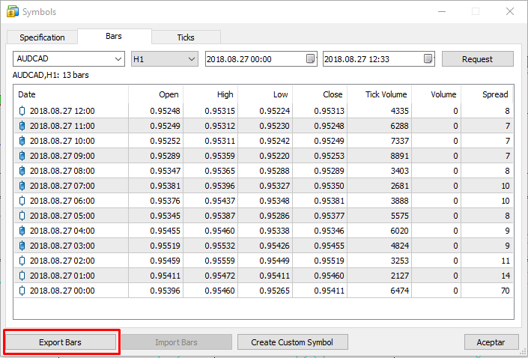528x358 pixels.
Task: Click Low value 0.95220
Action: pyautogui.click(x=274, y=156)
